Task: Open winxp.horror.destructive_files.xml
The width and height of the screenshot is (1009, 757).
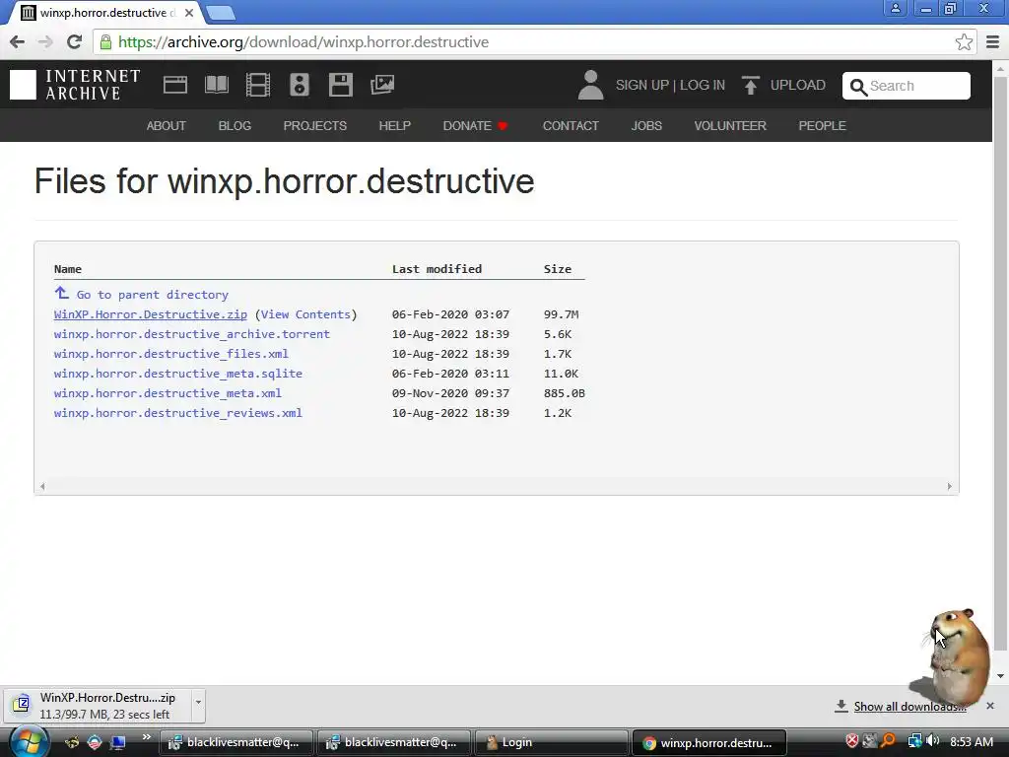Action: pyautogui.click(x=171, y=354)
